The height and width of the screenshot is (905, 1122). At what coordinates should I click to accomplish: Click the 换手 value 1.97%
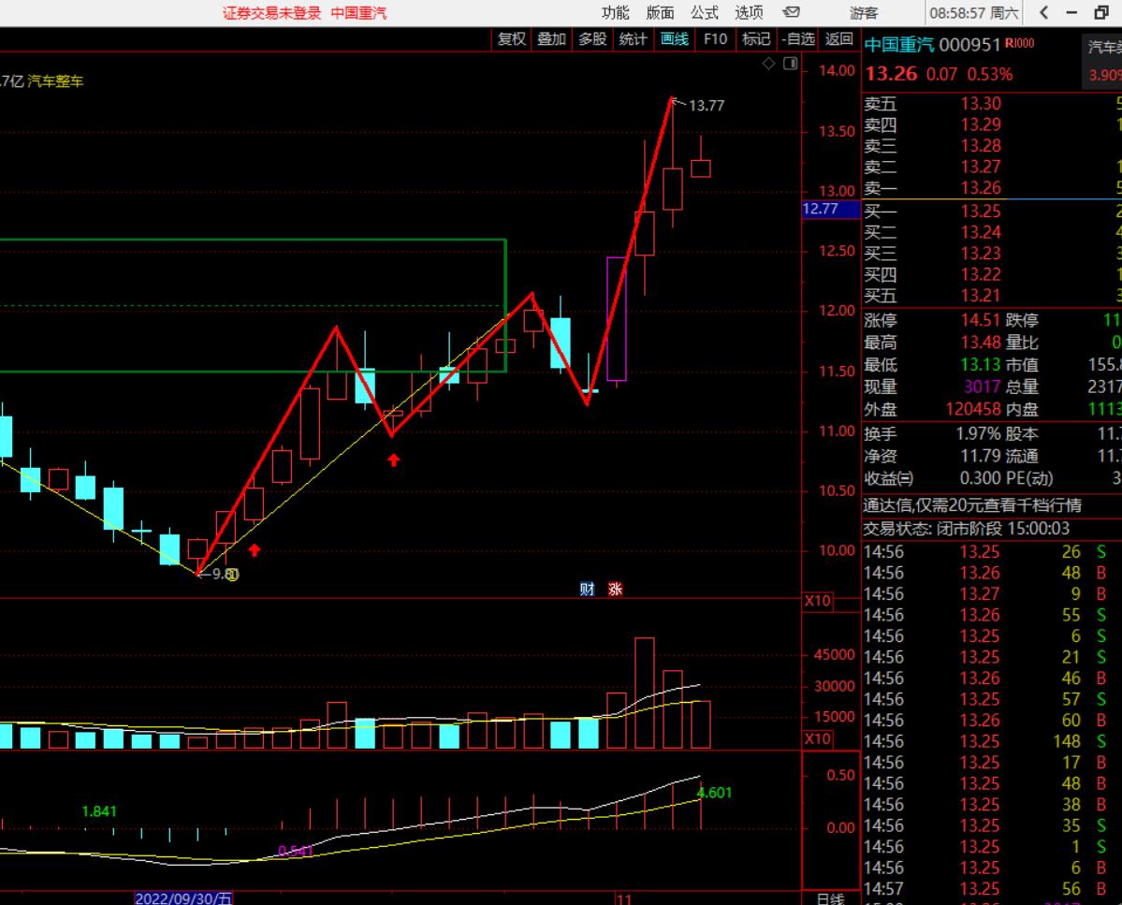(978, 433)
